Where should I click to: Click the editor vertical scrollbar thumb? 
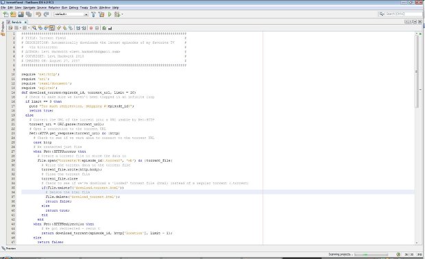[417, 72]
